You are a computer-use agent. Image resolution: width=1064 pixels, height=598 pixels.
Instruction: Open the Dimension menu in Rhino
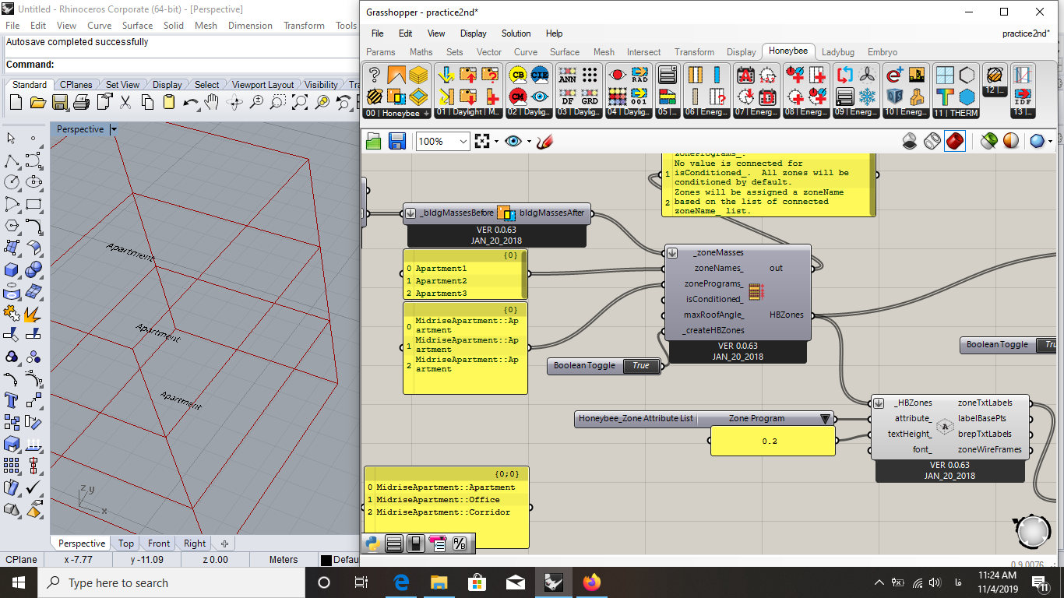[x=250, y=26]
